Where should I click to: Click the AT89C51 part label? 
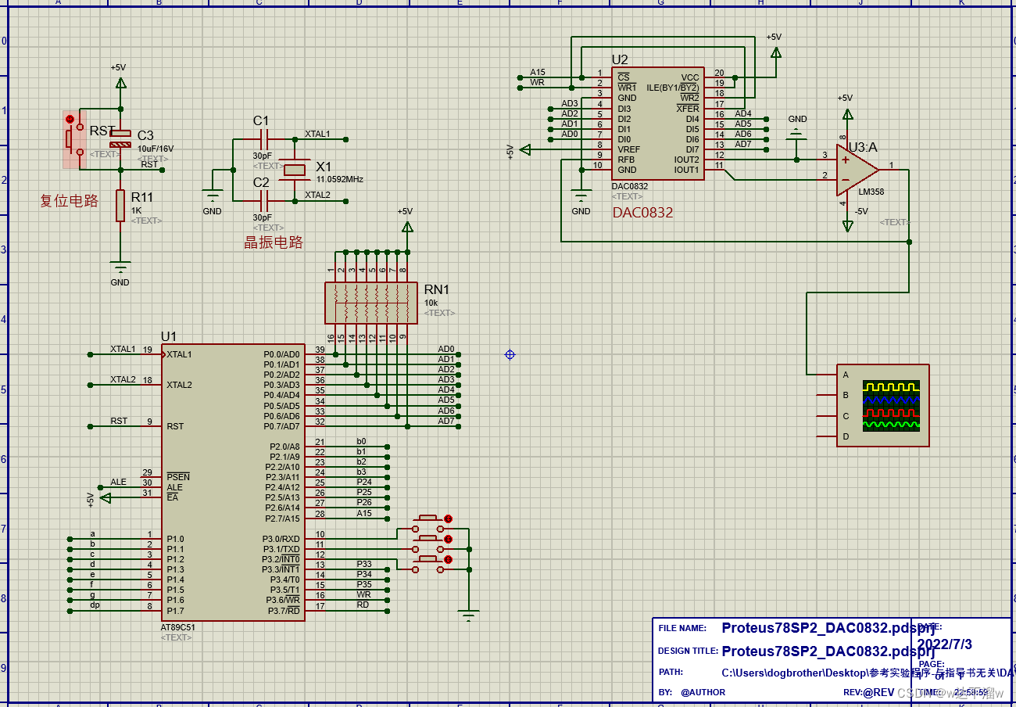pyautogui.click(x=178, y=627)
